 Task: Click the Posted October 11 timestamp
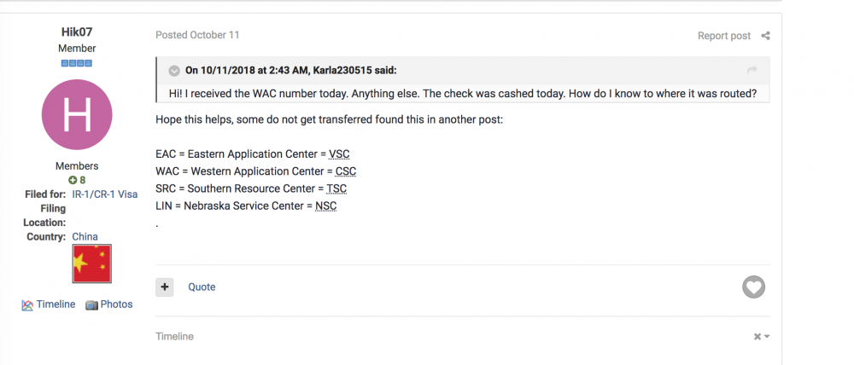point(197,35)
